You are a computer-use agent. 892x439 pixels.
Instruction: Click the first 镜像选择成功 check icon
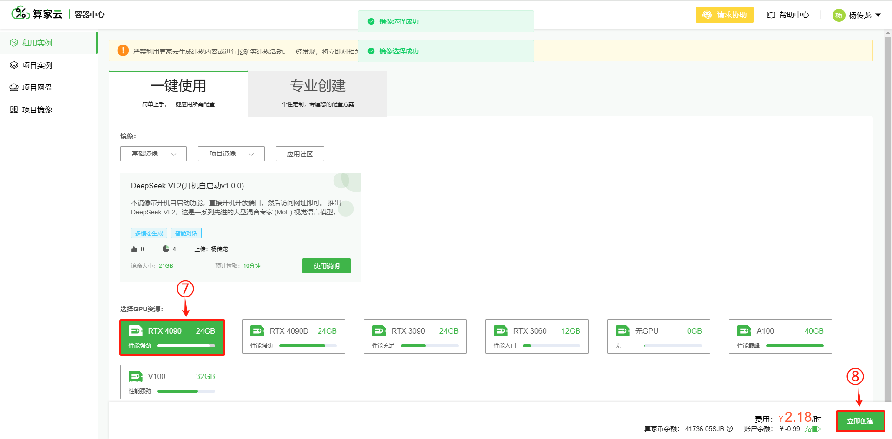(371, 21)
